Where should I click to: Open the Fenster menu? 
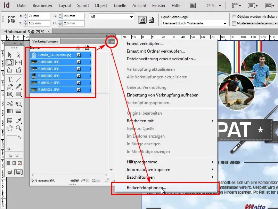(x=159, y=5)
